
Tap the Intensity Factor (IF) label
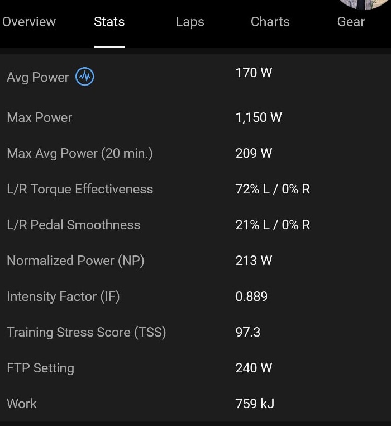pyautogui.click(x=63, y=297)
